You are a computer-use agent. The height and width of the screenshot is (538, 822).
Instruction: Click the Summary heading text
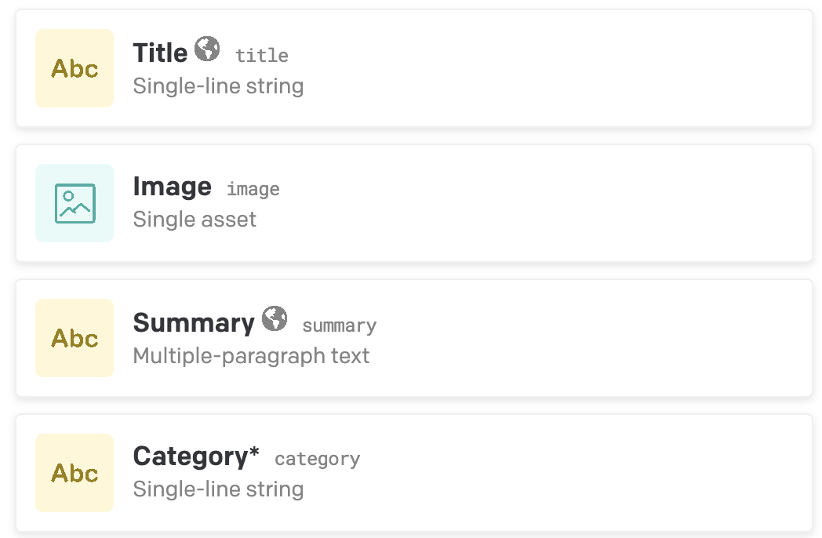tap(194, 323)
